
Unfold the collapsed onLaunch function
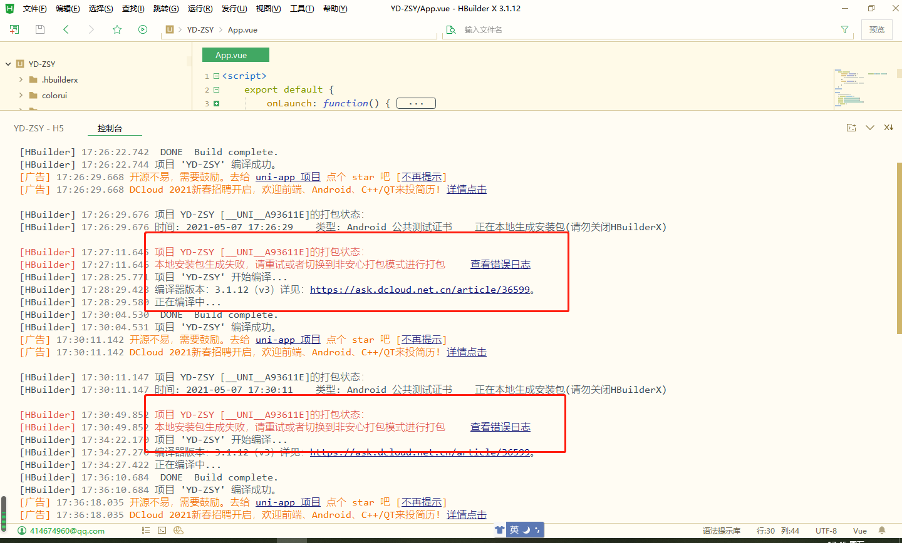[216, 103]
